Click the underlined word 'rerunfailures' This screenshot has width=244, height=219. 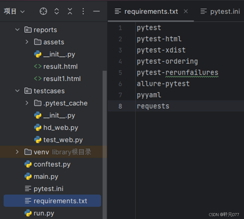pos(192,72)
